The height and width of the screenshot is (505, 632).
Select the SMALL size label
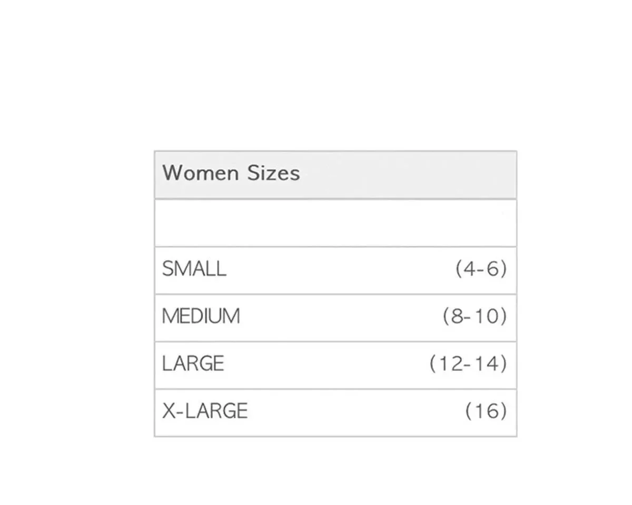coord(194,269)
